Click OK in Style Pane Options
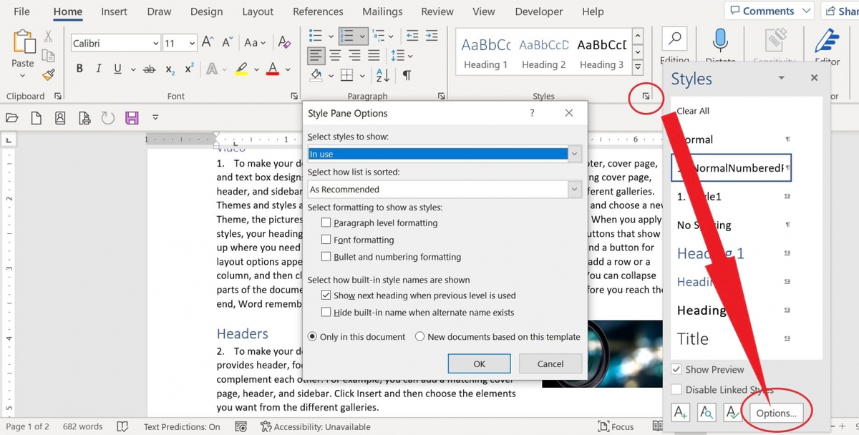This screenshot has width=859, height=435. 479,363
